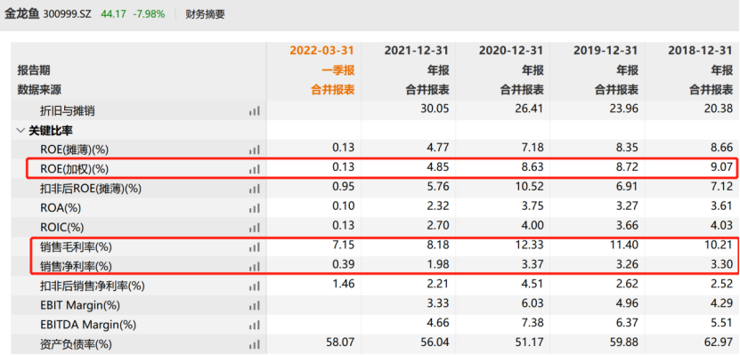Open chart icon for 折旧与摊销 row

tap(255, 111)
